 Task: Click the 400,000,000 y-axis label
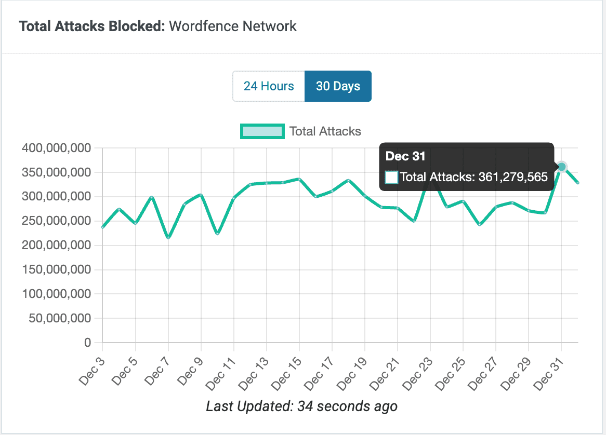(57, 148)
